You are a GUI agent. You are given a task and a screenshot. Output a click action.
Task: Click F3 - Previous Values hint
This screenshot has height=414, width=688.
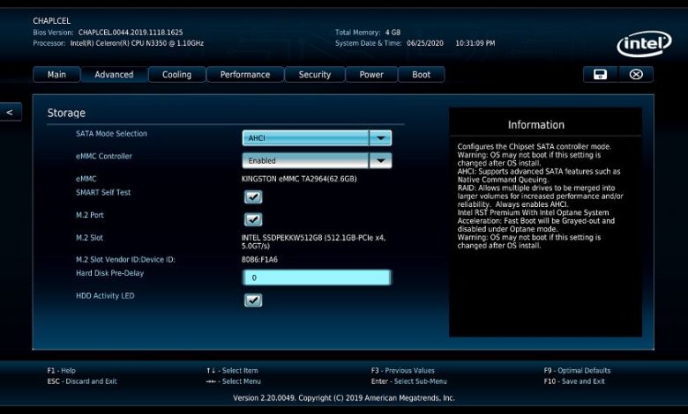(403, 371)
